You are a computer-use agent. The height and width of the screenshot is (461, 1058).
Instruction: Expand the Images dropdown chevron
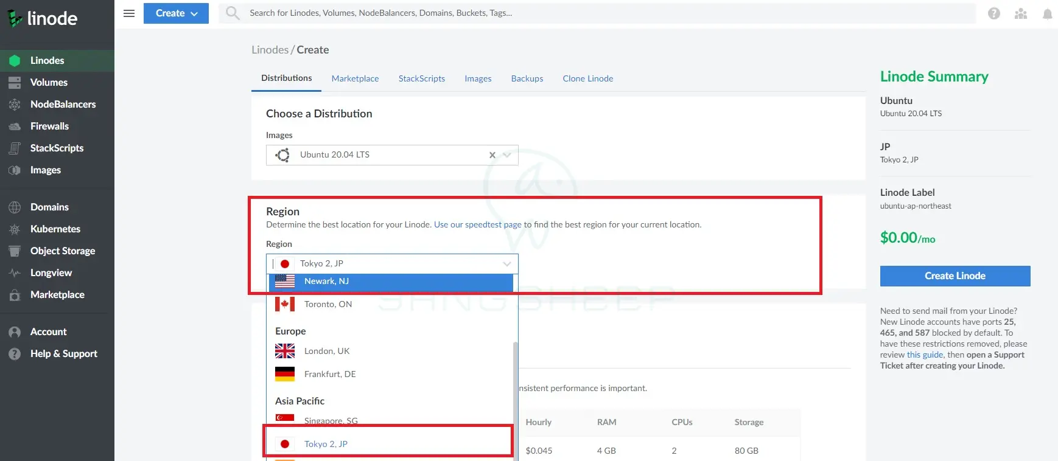[507, 155]
